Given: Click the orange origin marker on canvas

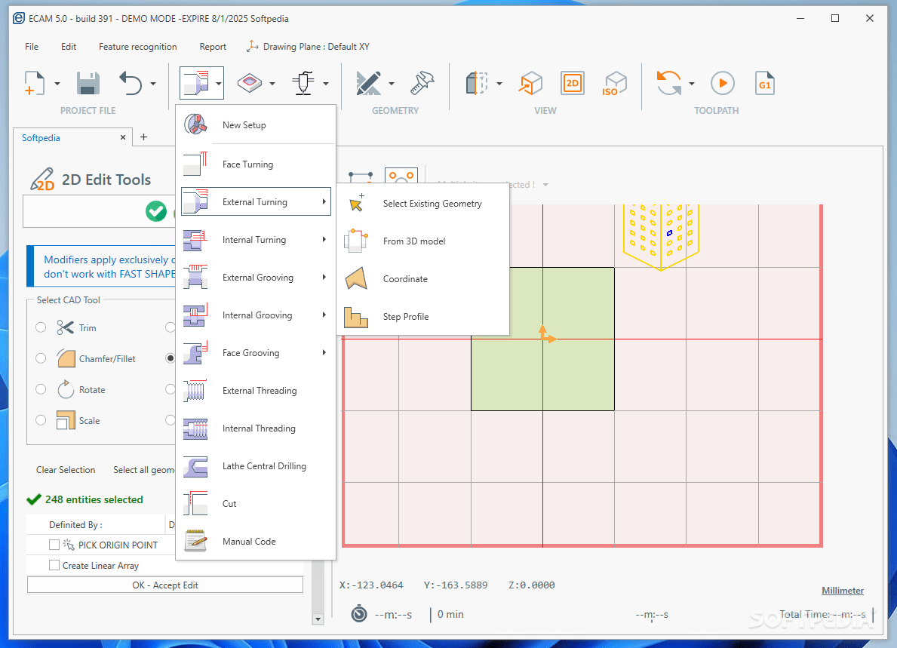Looking at the screenshot, I should click(546, 335).
